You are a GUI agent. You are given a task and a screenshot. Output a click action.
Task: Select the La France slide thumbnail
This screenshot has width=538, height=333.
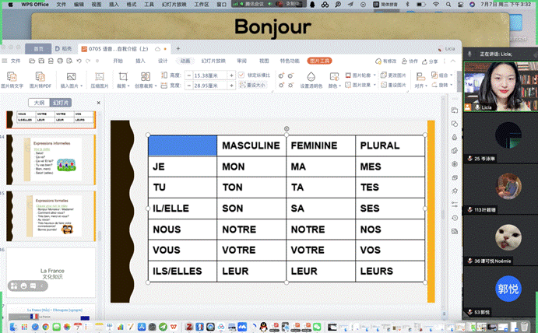(51, 273)
